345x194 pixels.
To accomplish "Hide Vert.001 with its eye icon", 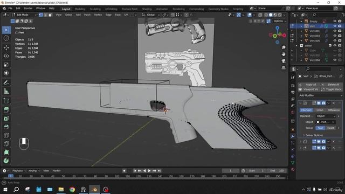I will pos(335,31).
